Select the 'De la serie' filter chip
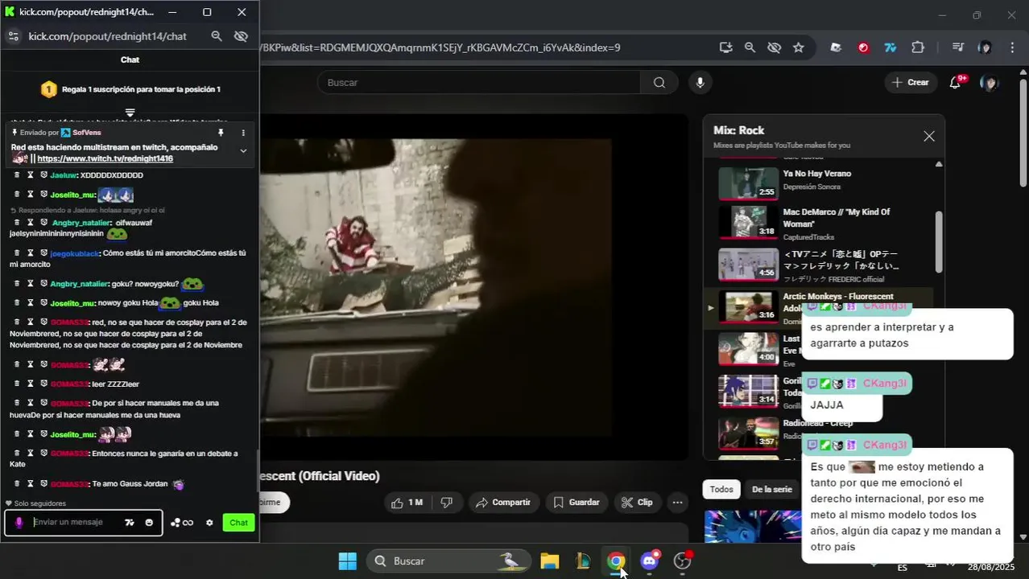Viewport: 1029px width, 579px height. tap(771, 489)
